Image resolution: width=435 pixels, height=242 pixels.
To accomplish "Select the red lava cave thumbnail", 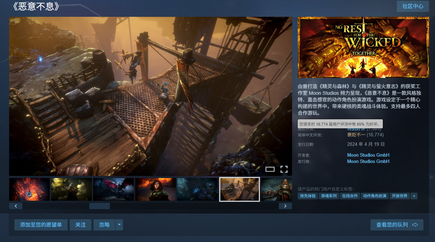I will 29,189.
